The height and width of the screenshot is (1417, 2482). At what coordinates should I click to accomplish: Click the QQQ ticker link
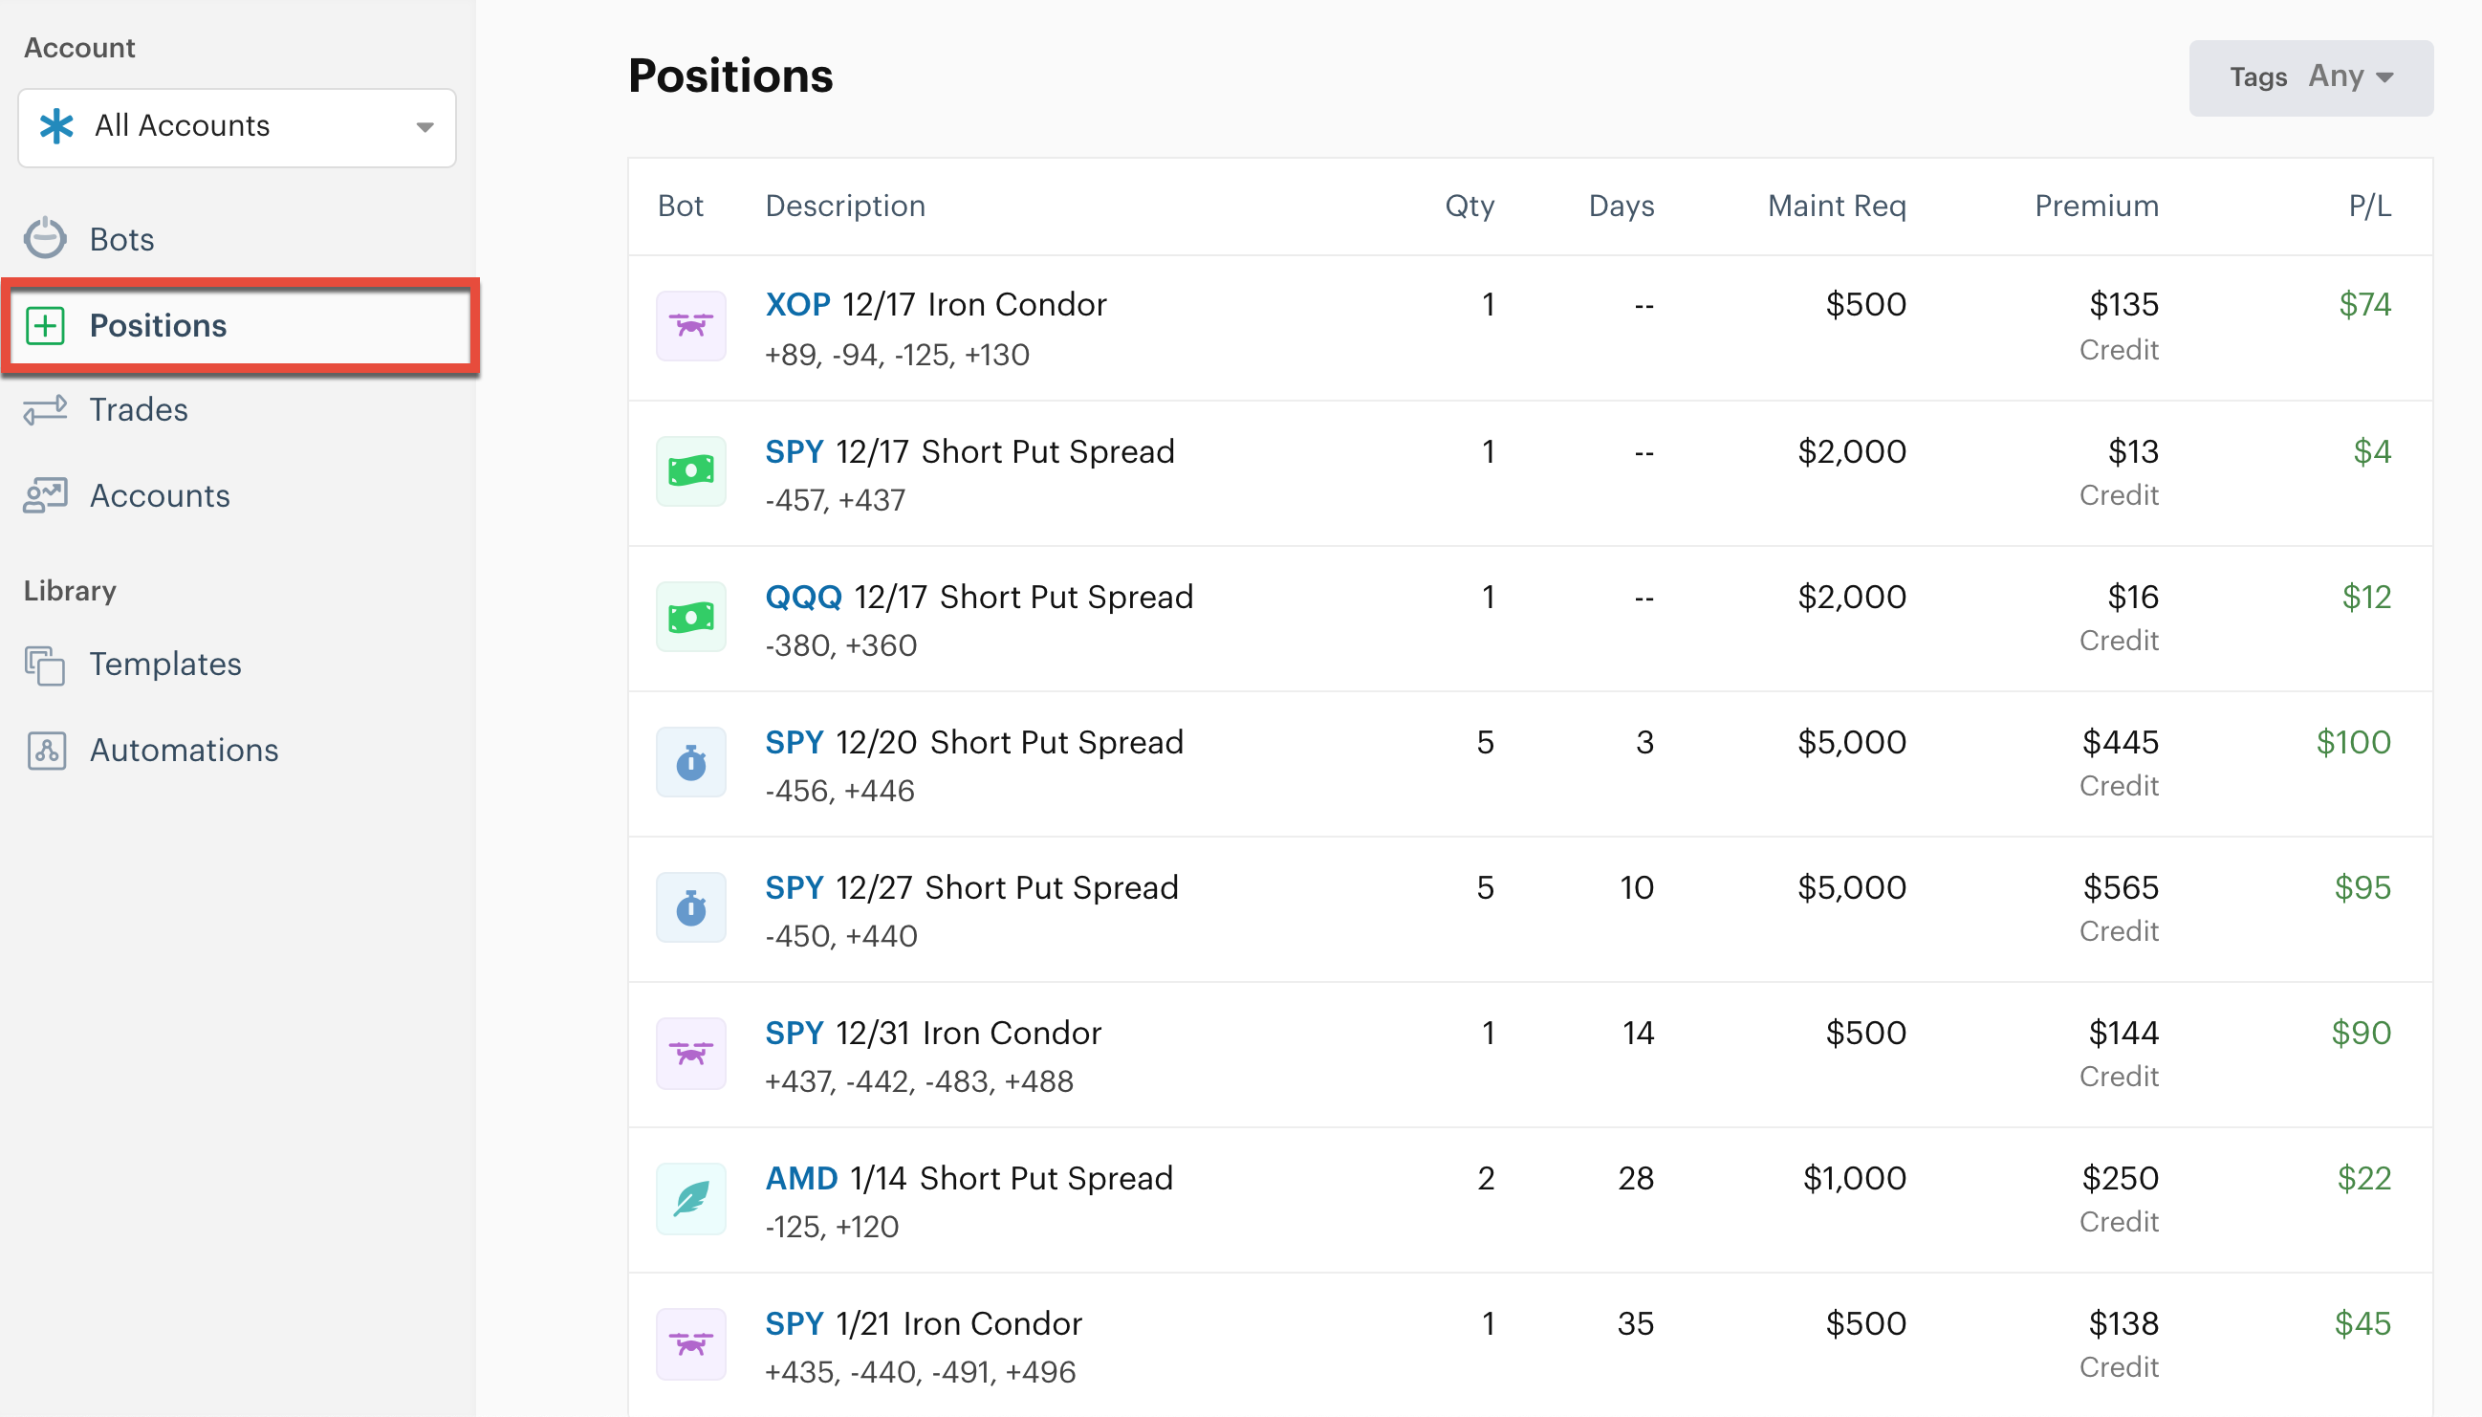click(x=804, y=597)
